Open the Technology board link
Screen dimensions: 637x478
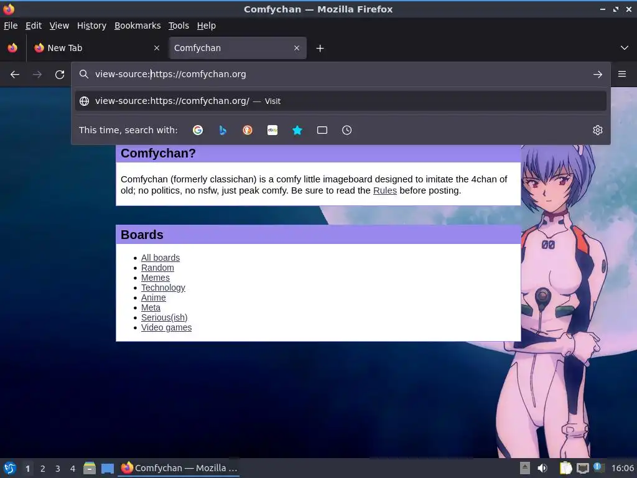(163, 288)
